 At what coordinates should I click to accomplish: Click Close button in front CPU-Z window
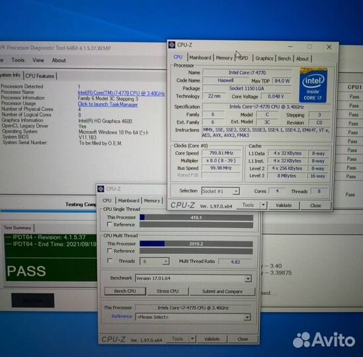(315, 206)
